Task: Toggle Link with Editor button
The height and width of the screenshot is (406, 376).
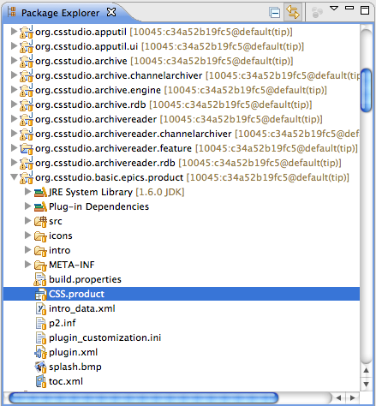Action: click(x=293, y=13)
